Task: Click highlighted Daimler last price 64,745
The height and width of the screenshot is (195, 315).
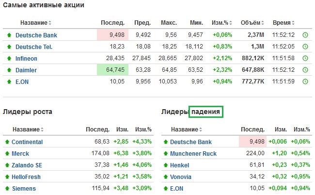Action: pos(113,70)
